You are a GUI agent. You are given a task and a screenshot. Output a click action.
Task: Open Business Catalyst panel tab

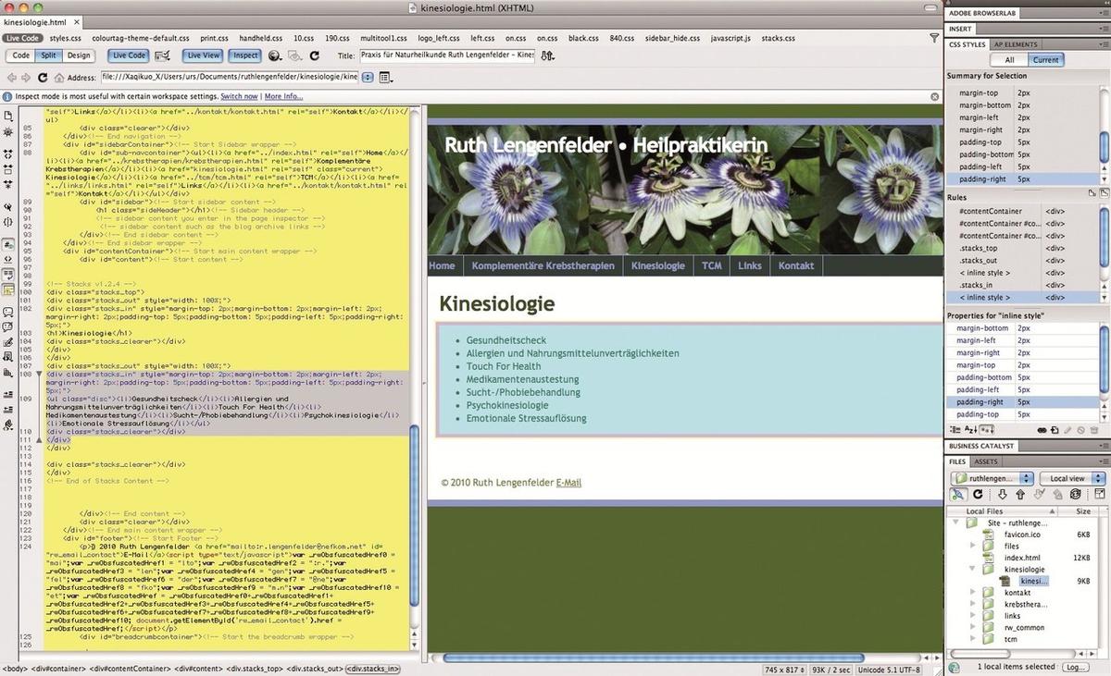[981, 446]
